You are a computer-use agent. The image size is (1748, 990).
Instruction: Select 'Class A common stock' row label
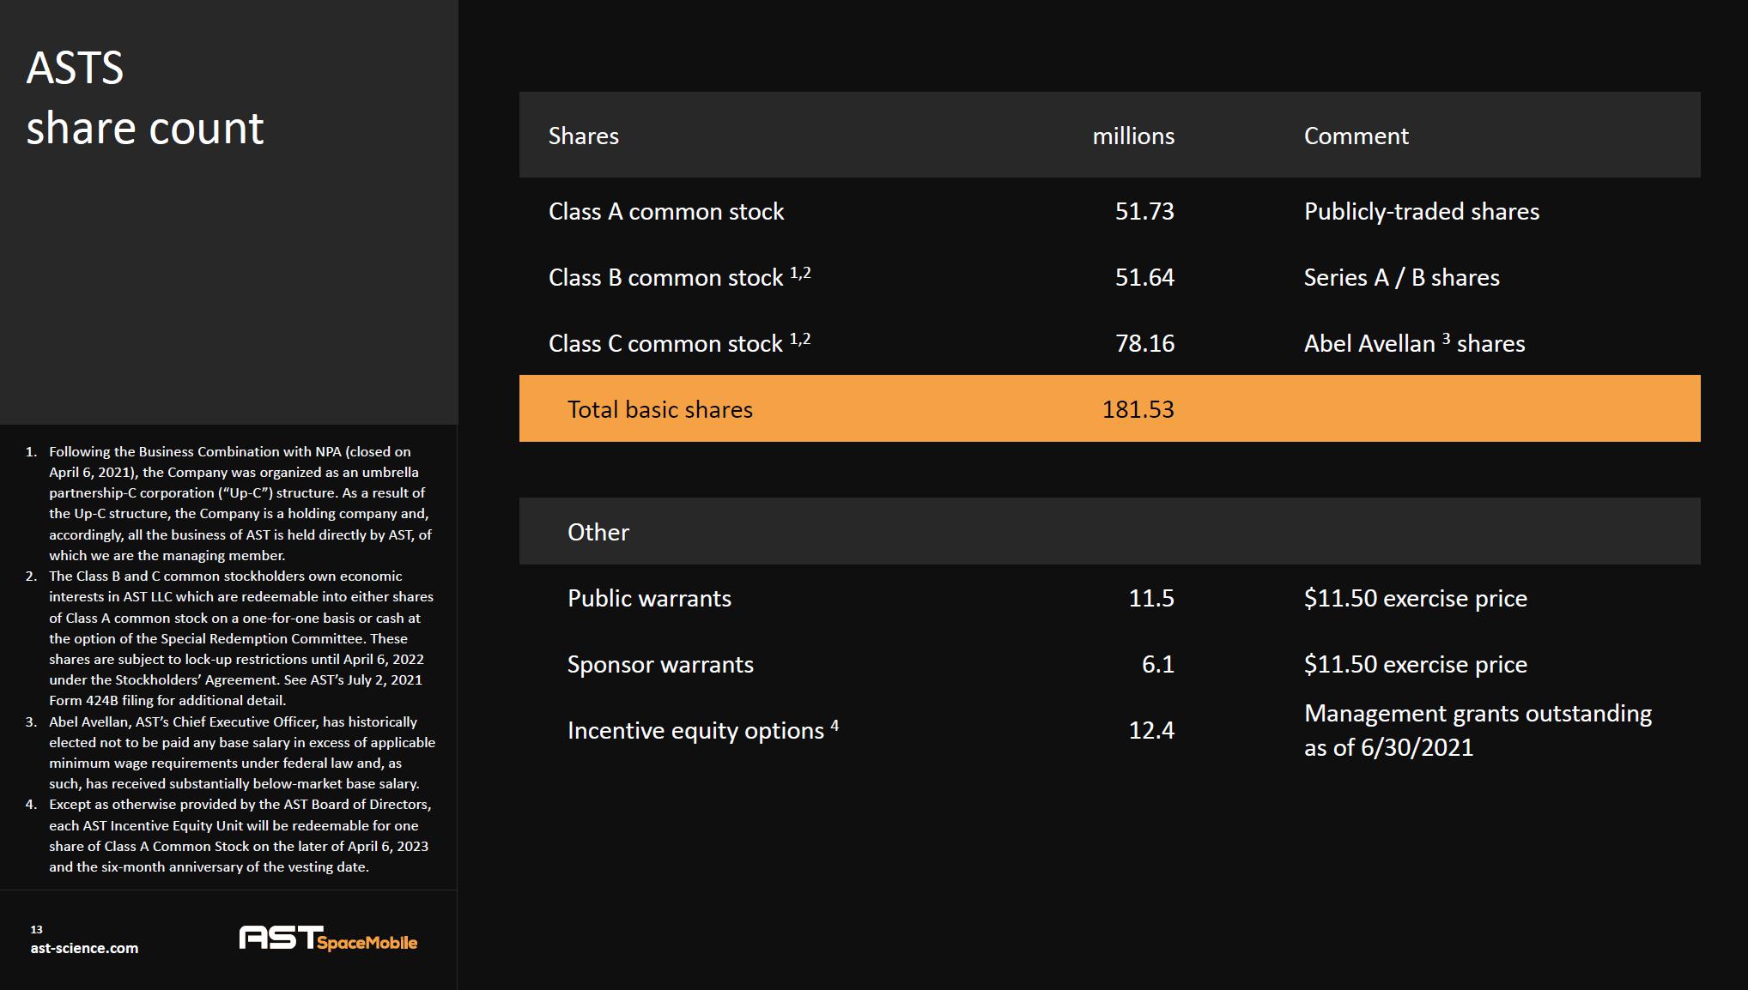click(x=666, y=211)
